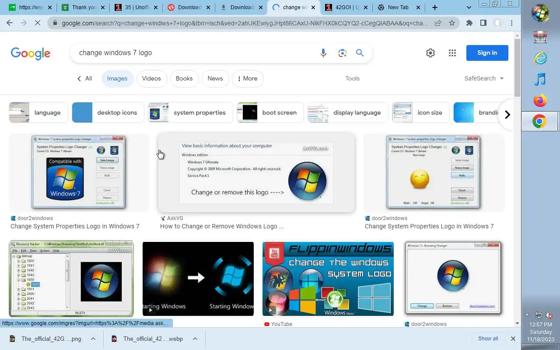The height and width of the screenshot is (350, 560).
Task: Launch Internet Explorer from taskbar
Action: (x=540, y=58)
